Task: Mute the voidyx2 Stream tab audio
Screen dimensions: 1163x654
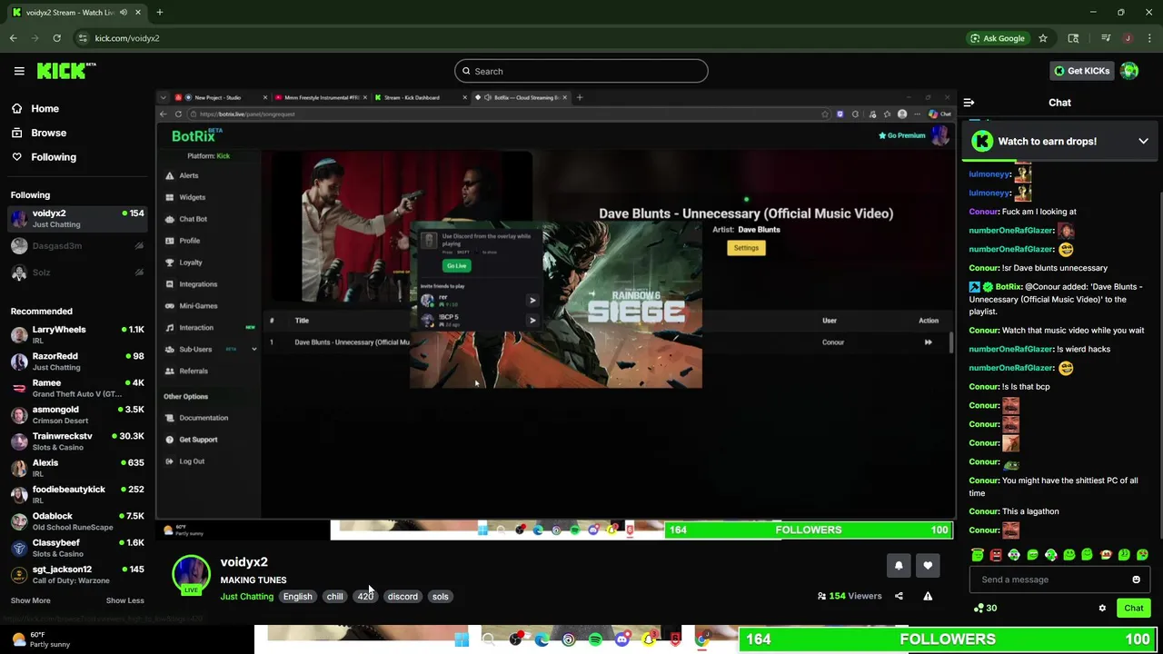Action: (124, 13)
